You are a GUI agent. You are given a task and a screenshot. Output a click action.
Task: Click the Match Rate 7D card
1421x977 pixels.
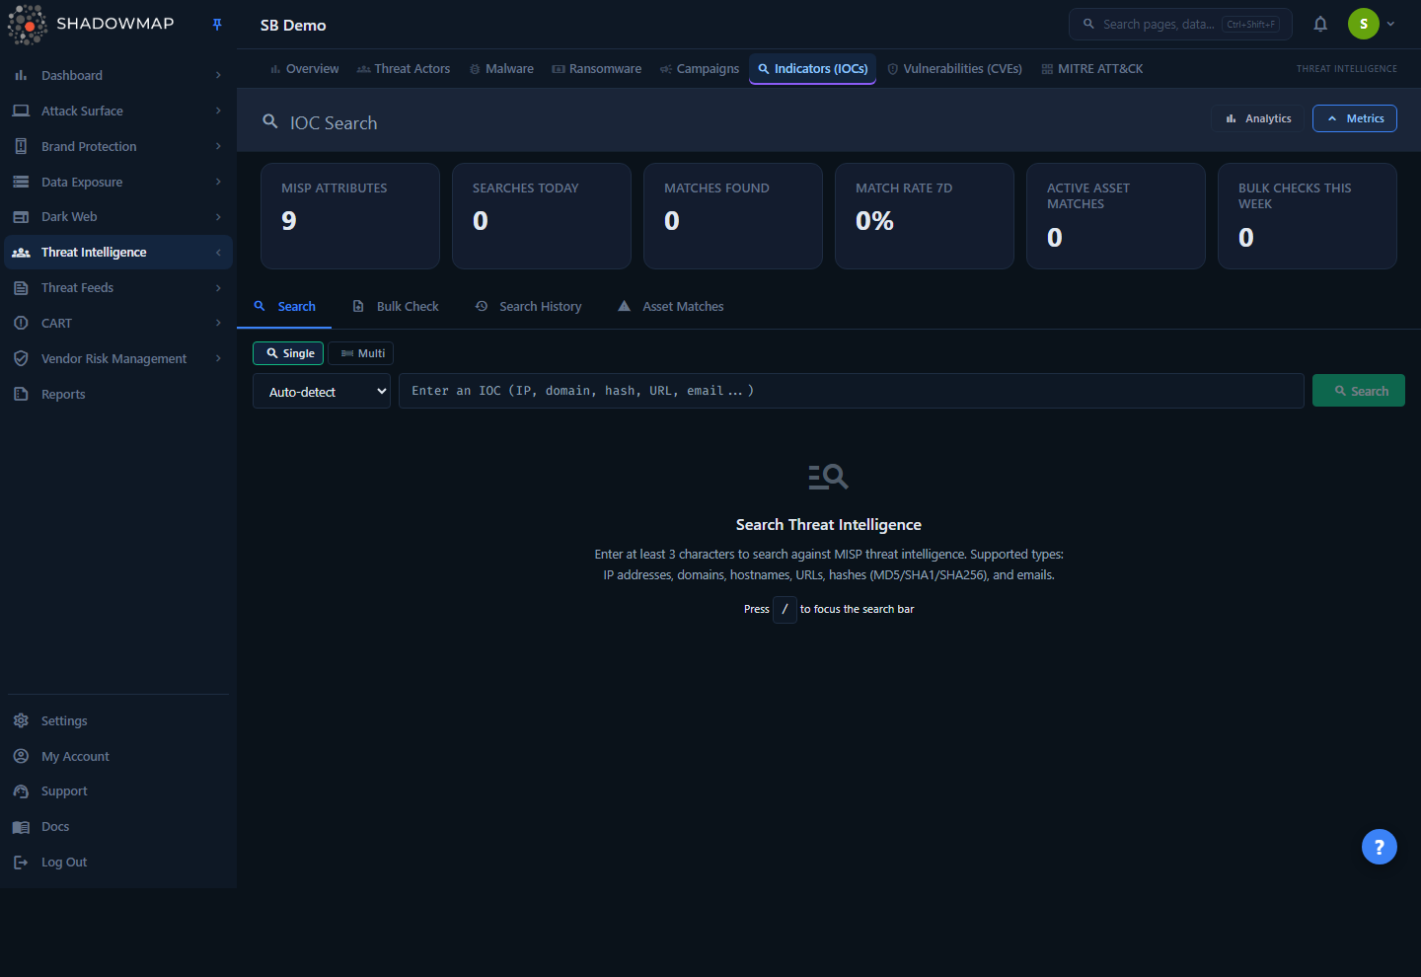925,216
